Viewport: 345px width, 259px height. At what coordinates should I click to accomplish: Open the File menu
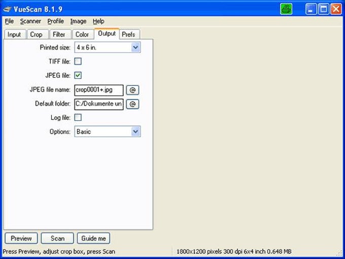9,21
